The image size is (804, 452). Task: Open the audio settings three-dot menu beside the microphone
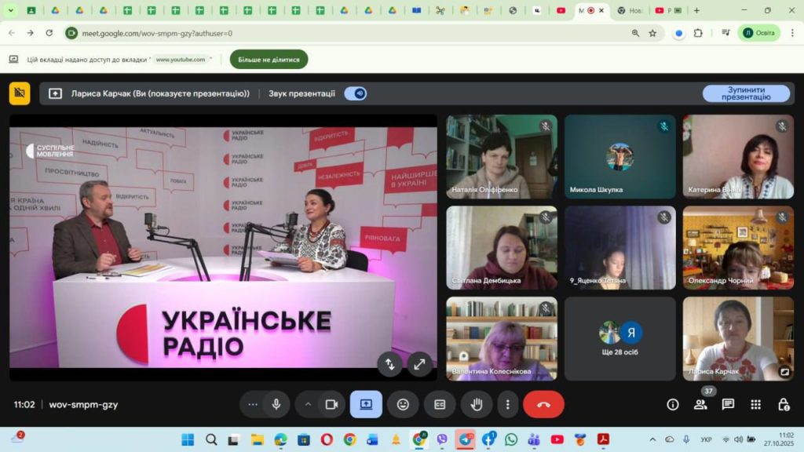(252, 404)
